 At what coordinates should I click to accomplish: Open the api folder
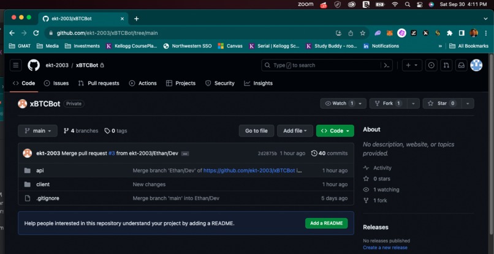[x=40, y=171]
